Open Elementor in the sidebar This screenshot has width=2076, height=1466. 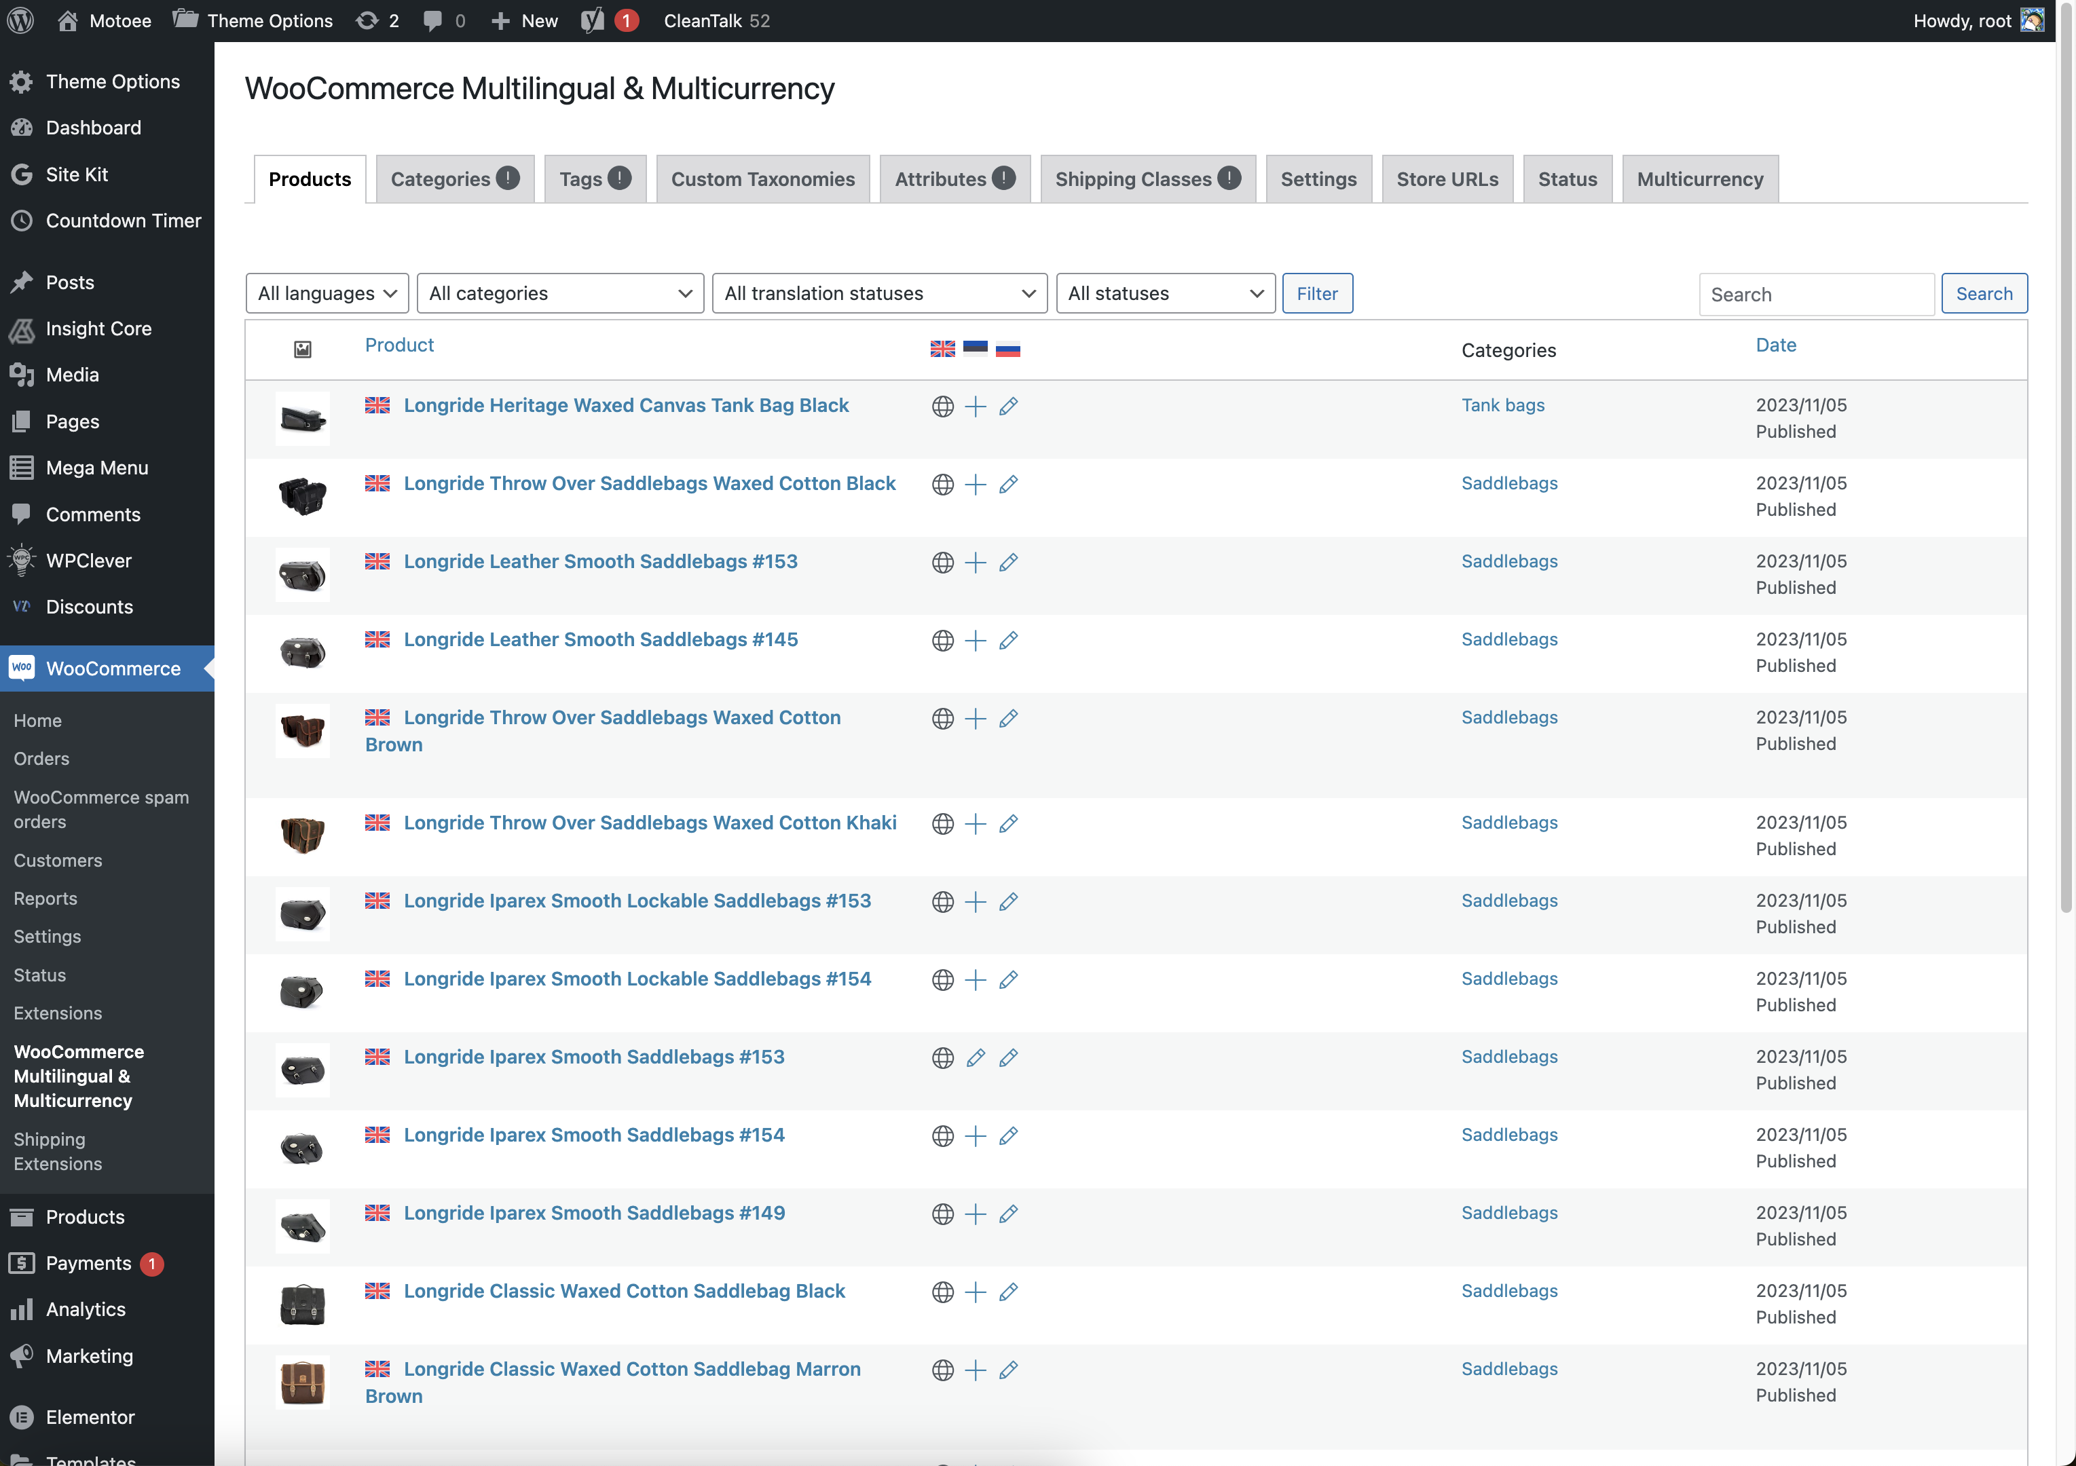[x=107, y=1416]
